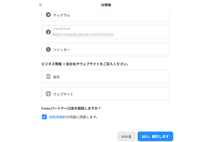Uncheck the IB利用規約 agreement checkbox
This screenshot has width=213, height=142.
[44, 117]
